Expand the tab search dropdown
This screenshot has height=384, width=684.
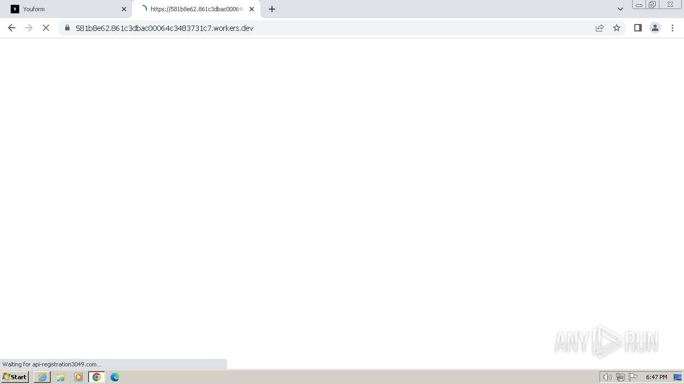pyautogui.click(x=620, y=9)
